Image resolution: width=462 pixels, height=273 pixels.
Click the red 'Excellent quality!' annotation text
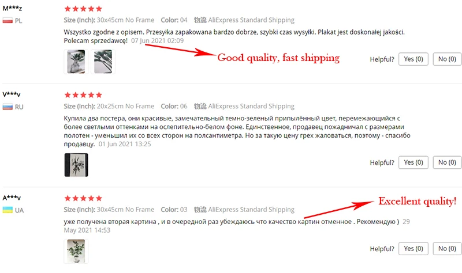click(417, 202)
